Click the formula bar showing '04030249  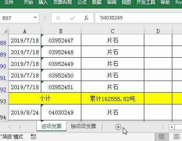point(139,18)
